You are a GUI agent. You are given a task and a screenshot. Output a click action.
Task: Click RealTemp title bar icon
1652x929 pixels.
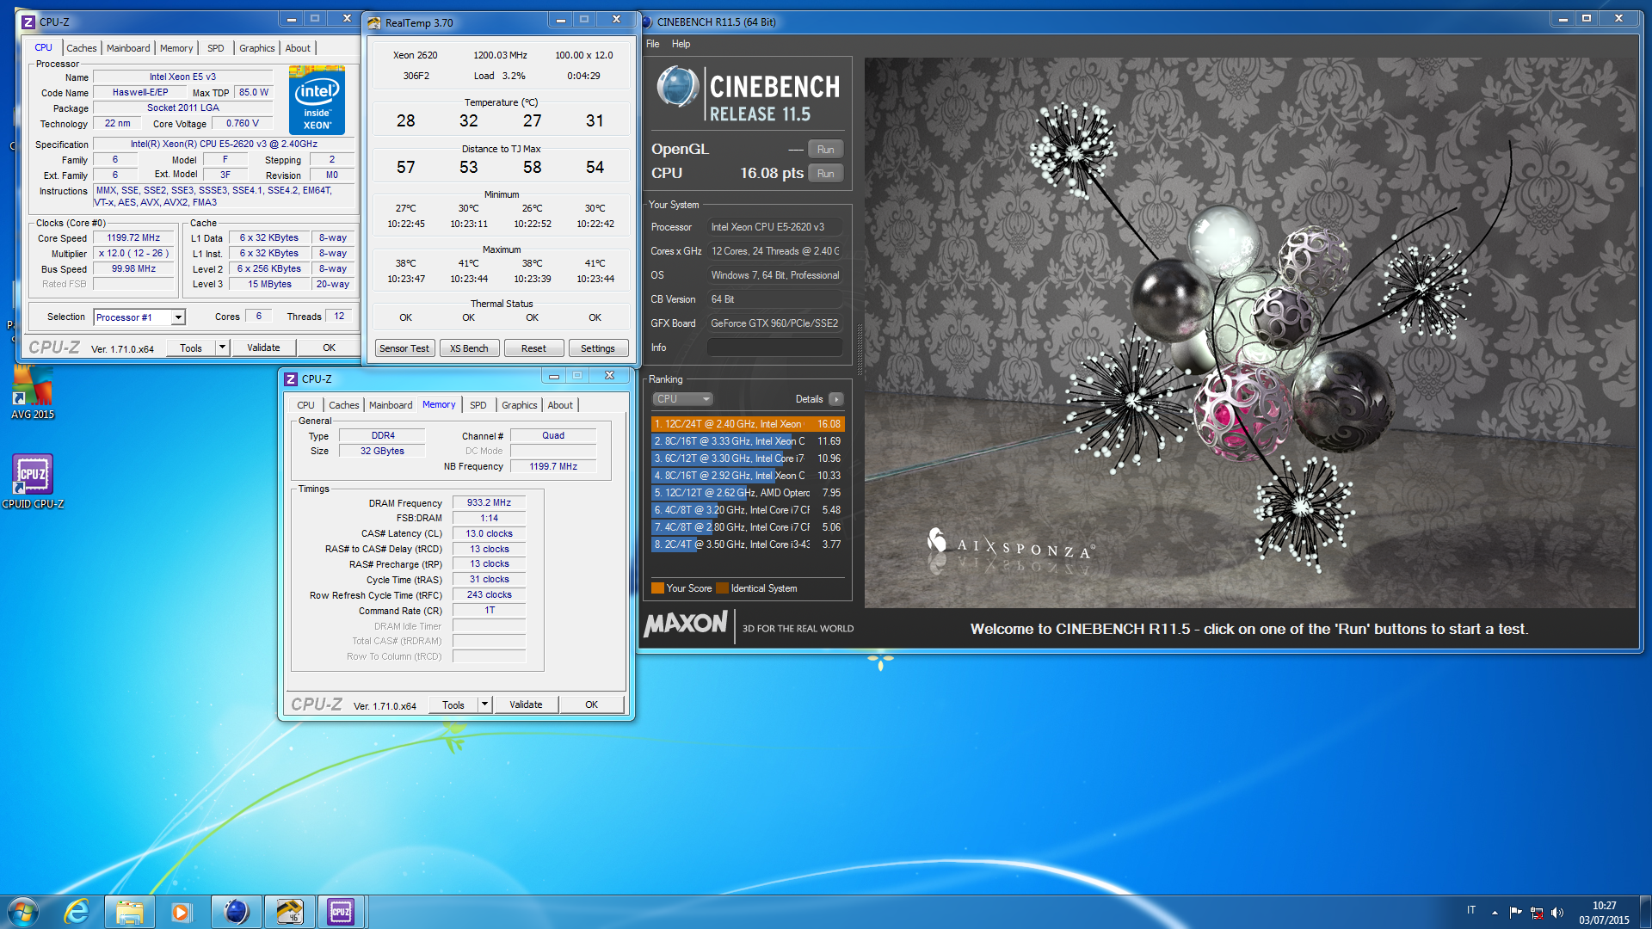373,23
